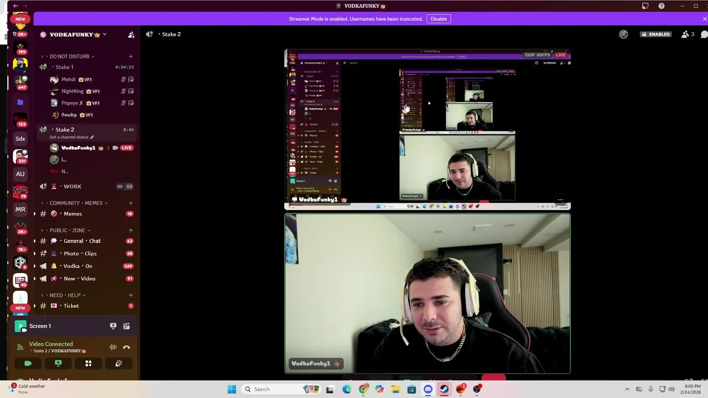708x398 pixels.
Task: Stop streaming Screen 1 icon
Action: tap(113, 326)
